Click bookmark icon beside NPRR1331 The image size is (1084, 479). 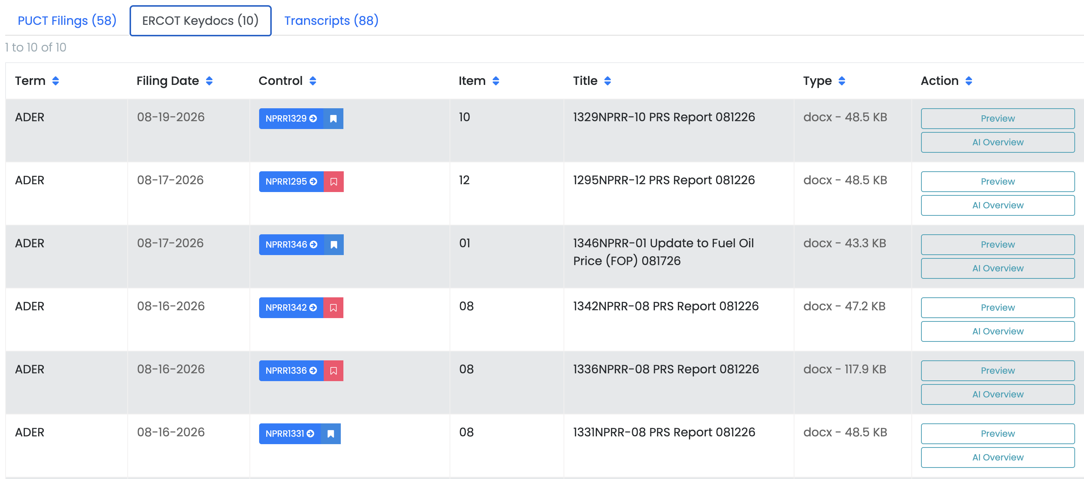tap(331, 434)
